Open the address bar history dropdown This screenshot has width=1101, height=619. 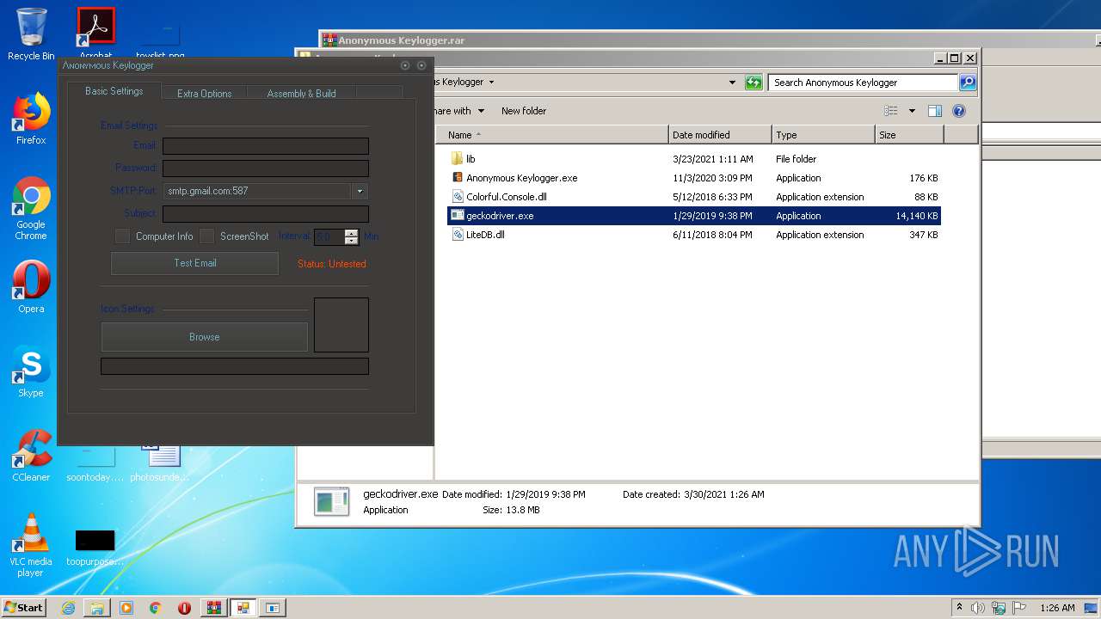click(x=732, y=83)
